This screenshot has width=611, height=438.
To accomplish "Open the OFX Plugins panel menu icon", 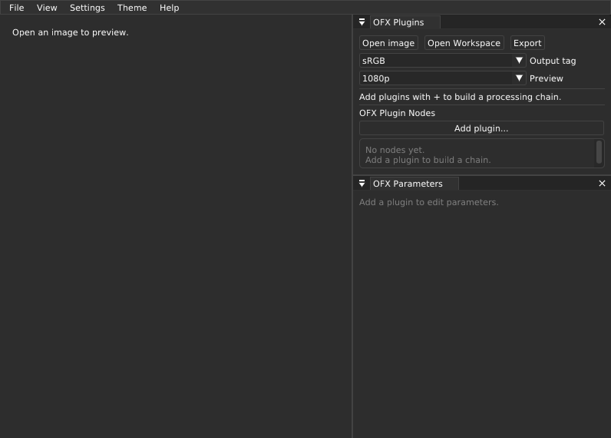I will pyautogui.click(x=362, y=22).
